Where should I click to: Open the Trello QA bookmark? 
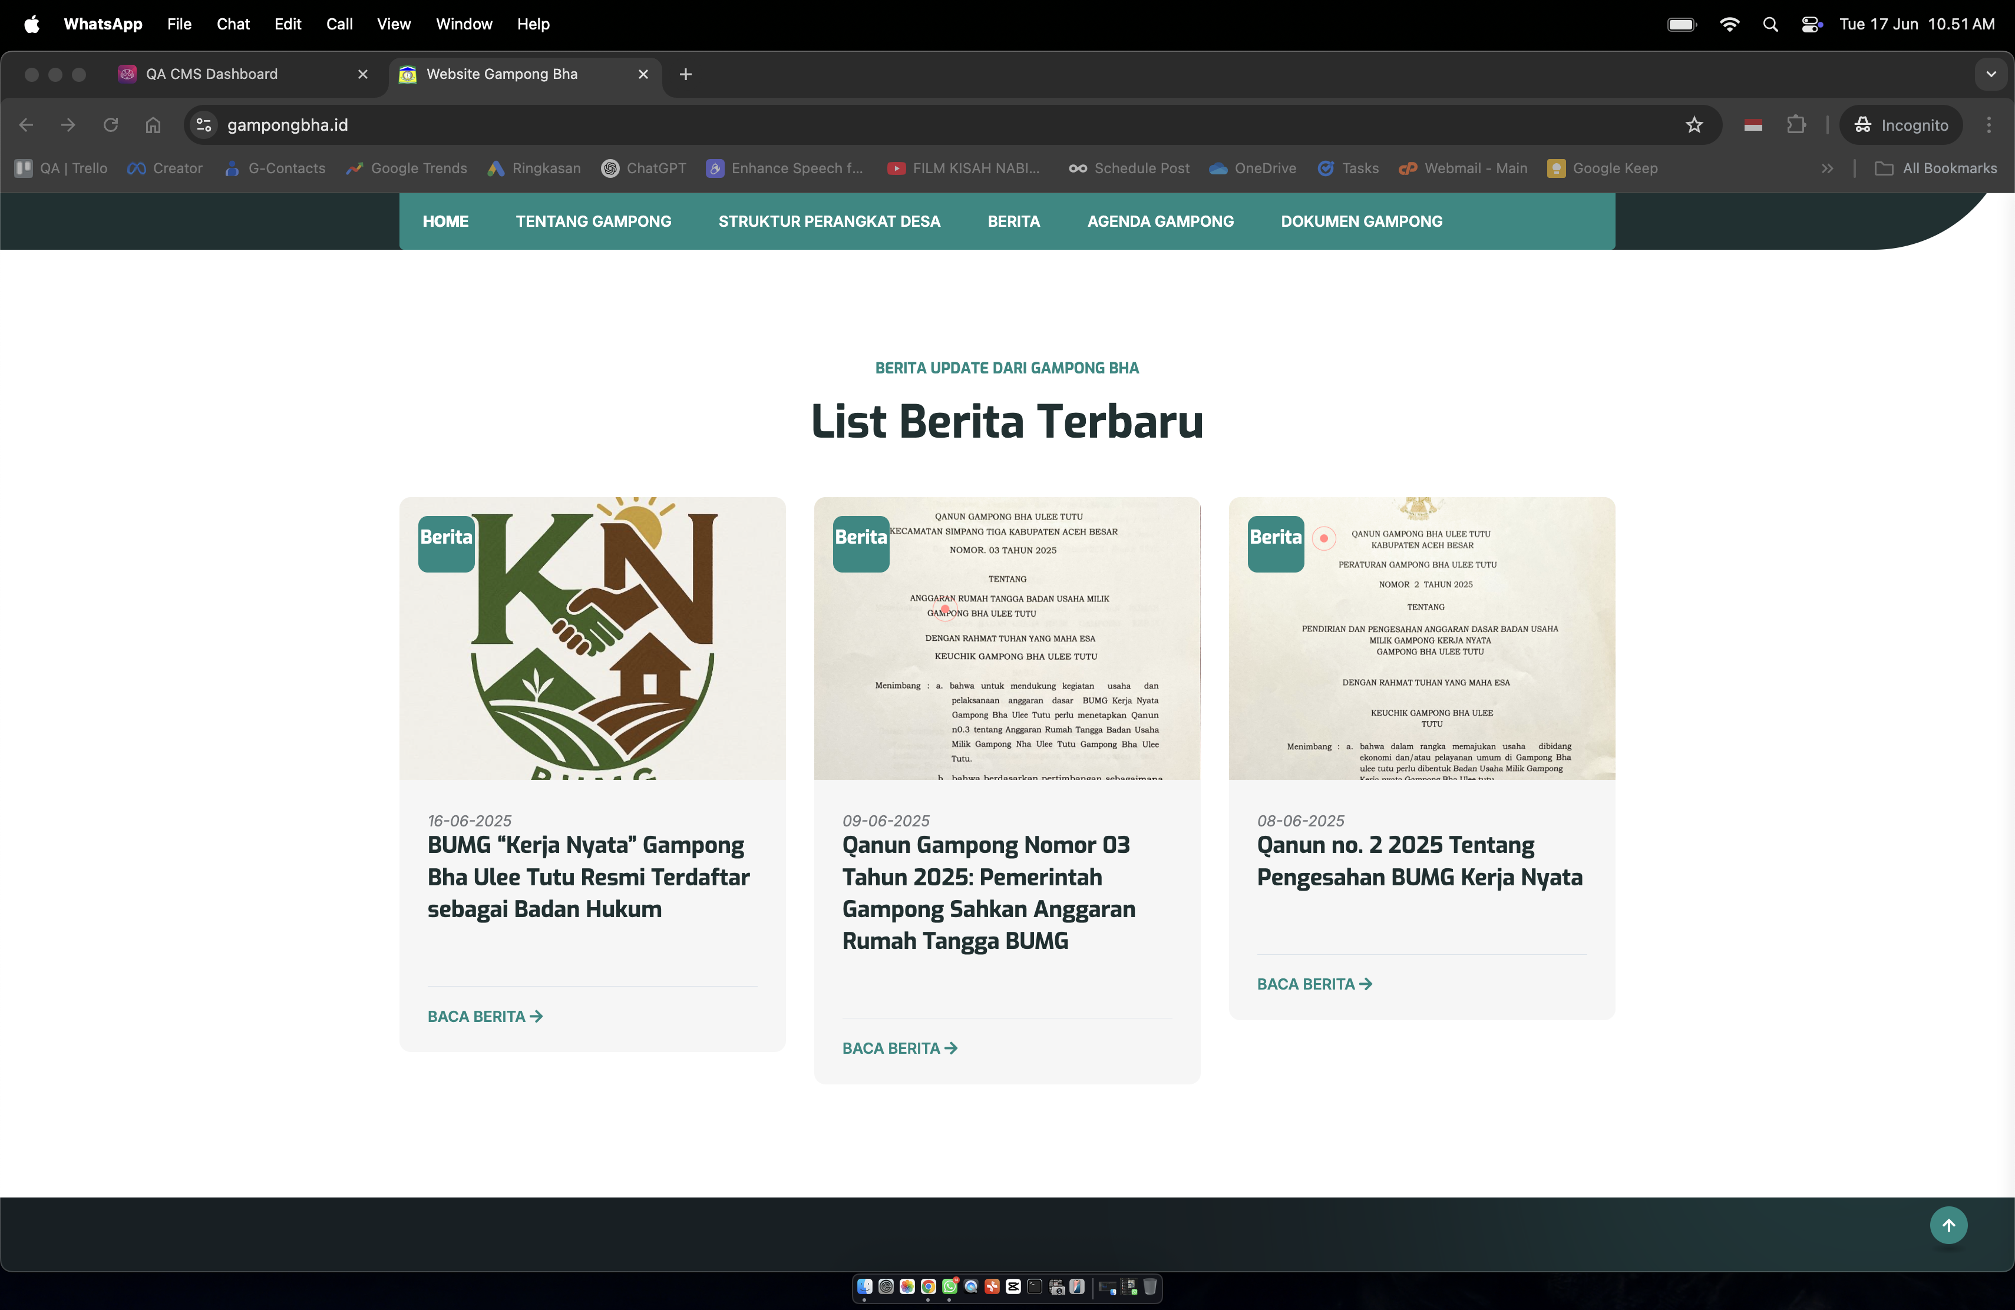pyautogui.click(x=60, y=168)
